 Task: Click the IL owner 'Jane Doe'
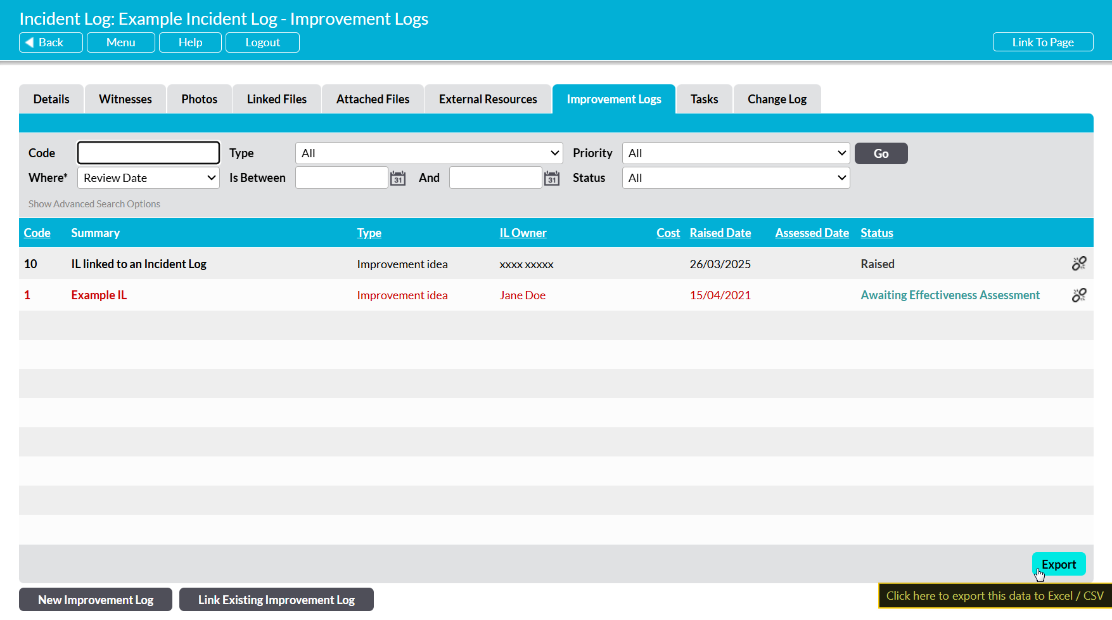pos(523,295)
